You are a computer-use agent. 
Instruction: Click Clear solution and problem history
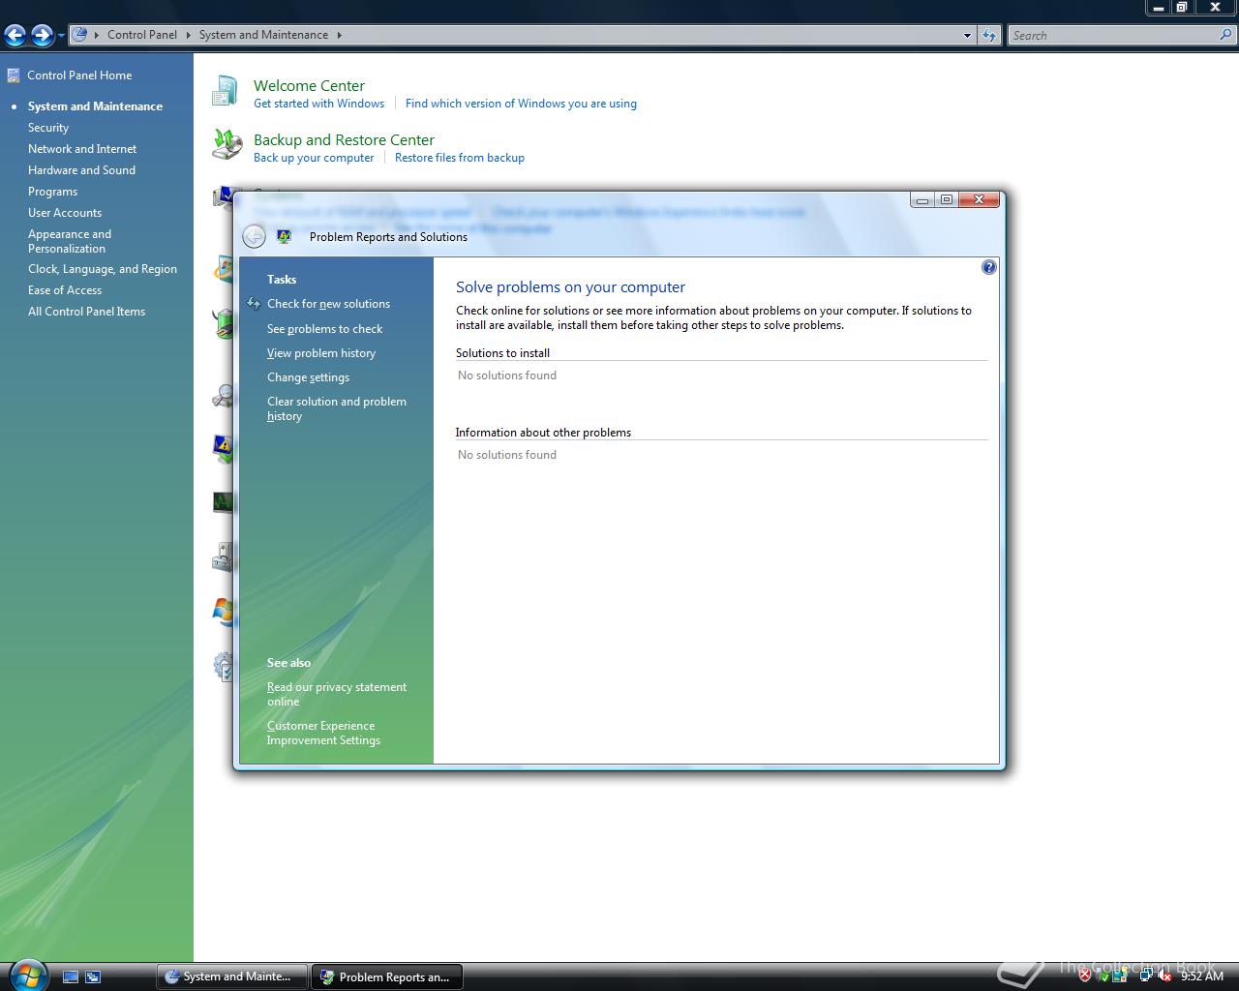coord(337,408)
